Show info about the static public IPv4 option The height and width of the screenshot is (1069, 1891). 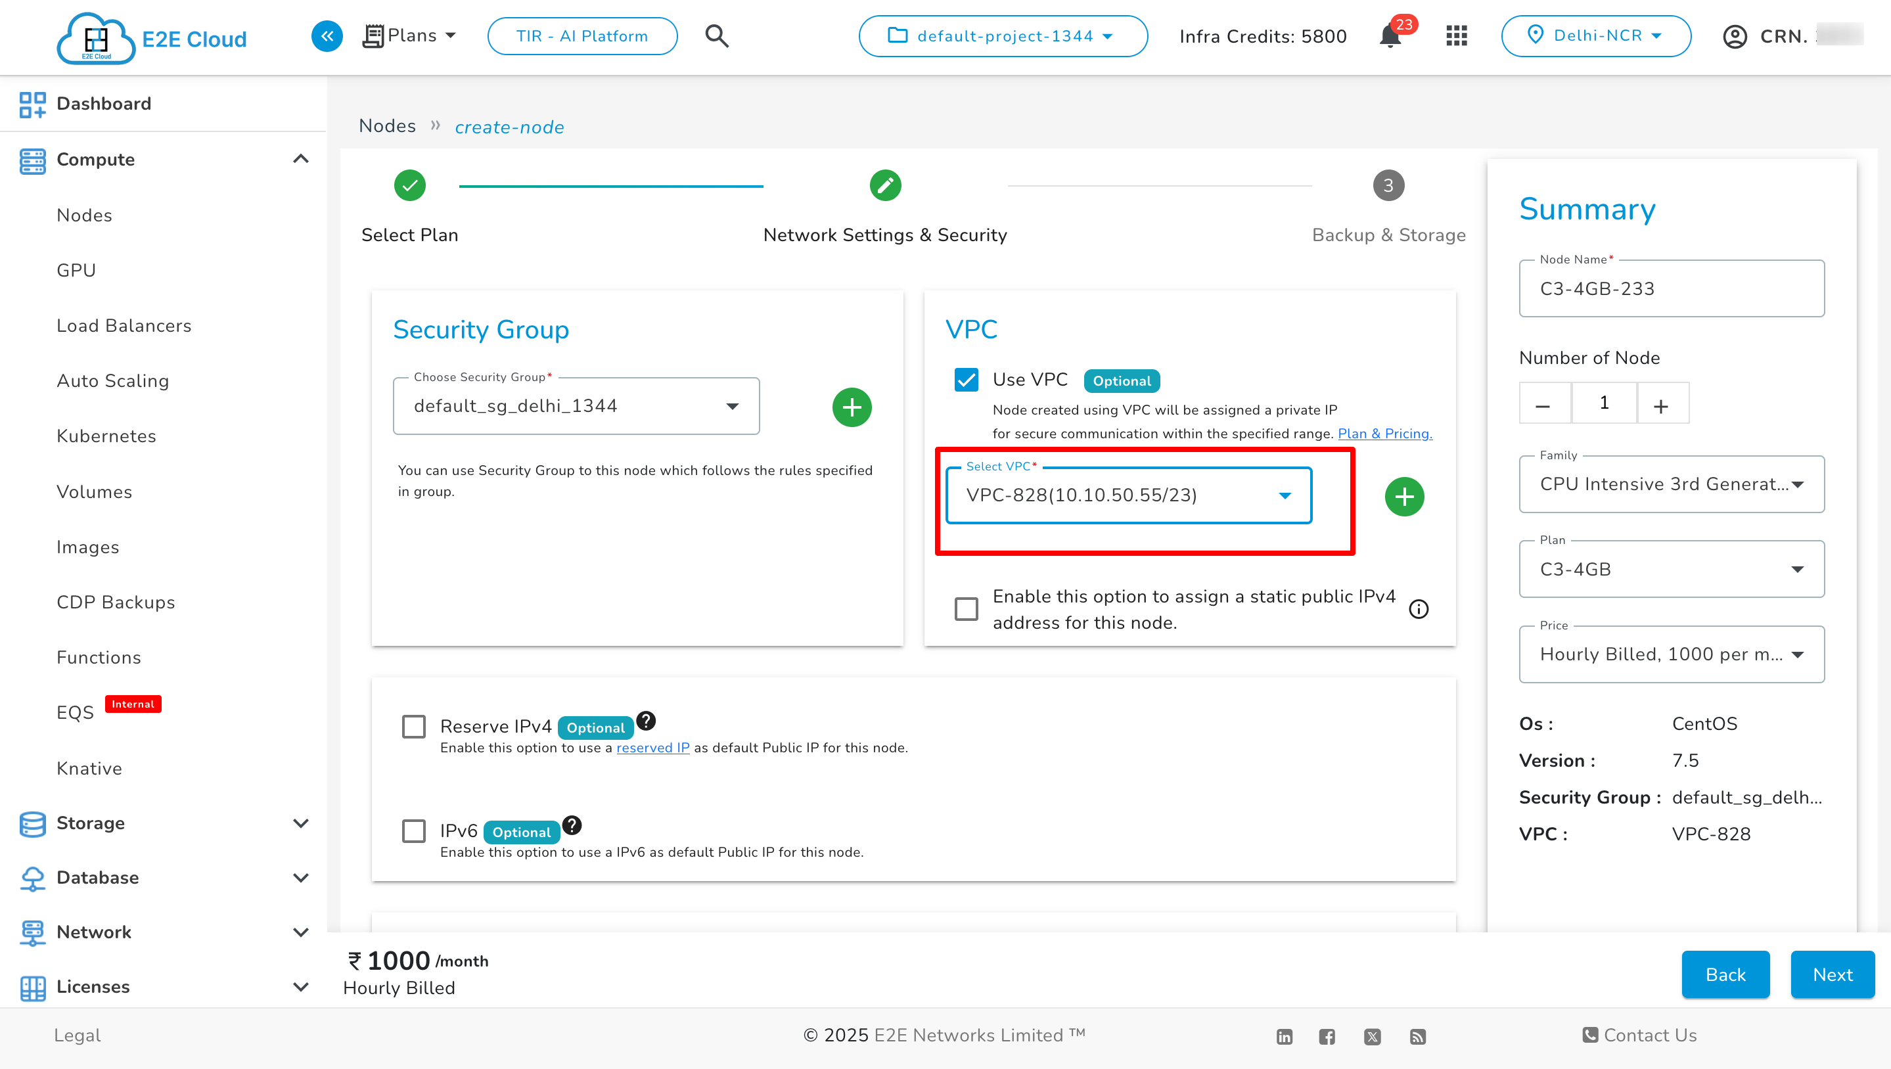[x=1418, y=608]
